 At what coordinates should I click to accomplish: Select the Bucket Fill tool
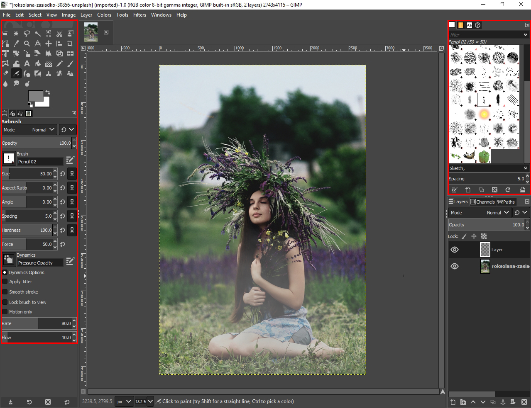(x=38, y=63)
